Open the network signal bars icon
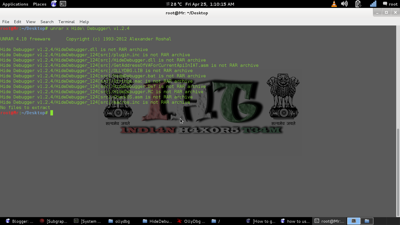Viewport: 400px width, 225px height. click(x=373, y=4)
